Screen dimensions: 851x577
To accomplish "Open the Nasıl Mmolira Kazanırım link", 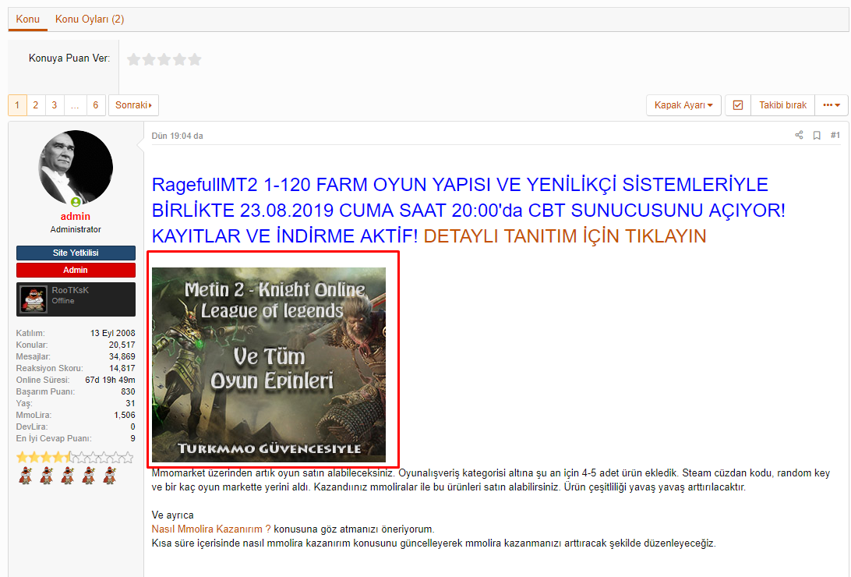I will pyautogui.click(x=211, y=529).
